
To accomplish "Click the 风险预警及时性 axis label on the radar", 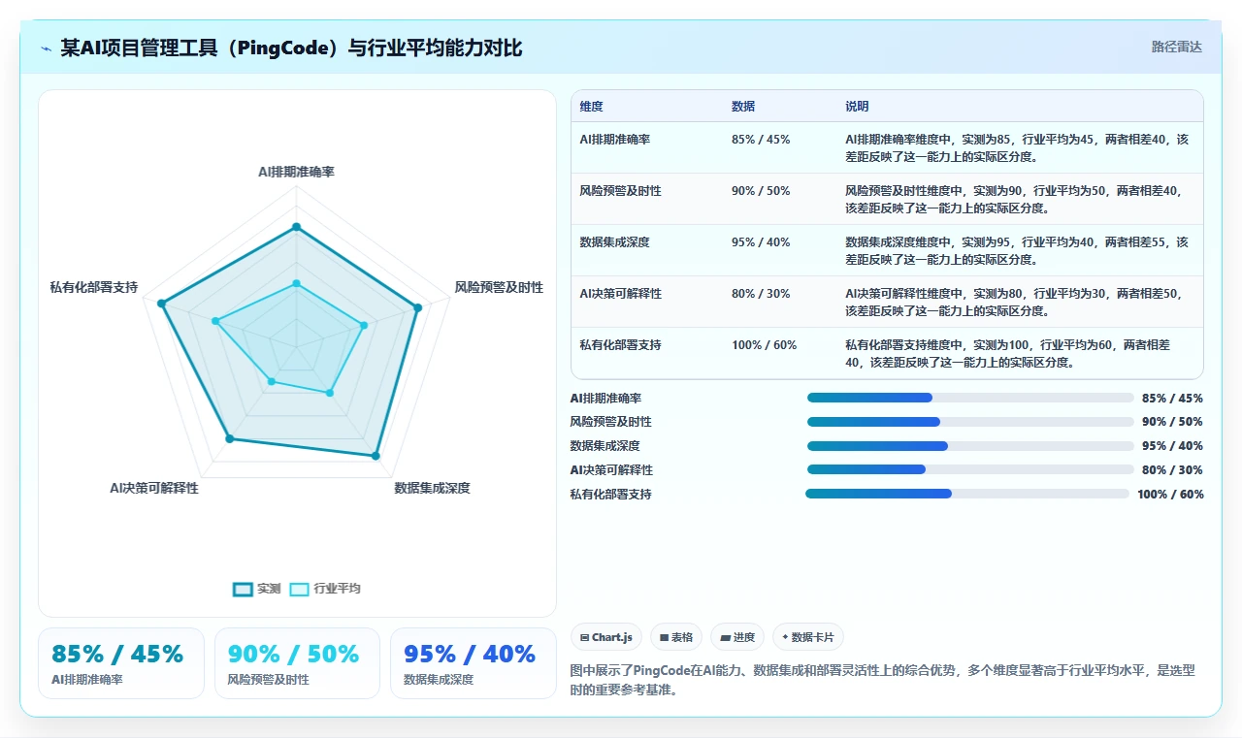I will 499,287.
